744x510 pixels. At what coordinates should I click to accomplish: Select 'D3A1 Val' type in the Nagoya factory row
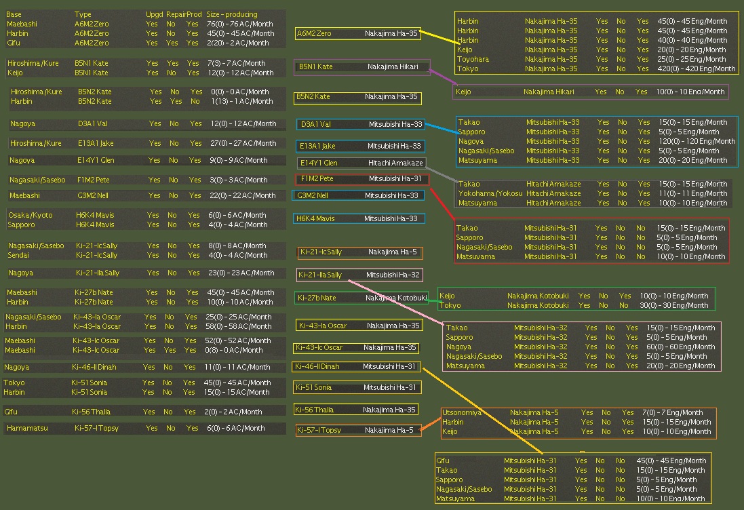click(92, 124)
